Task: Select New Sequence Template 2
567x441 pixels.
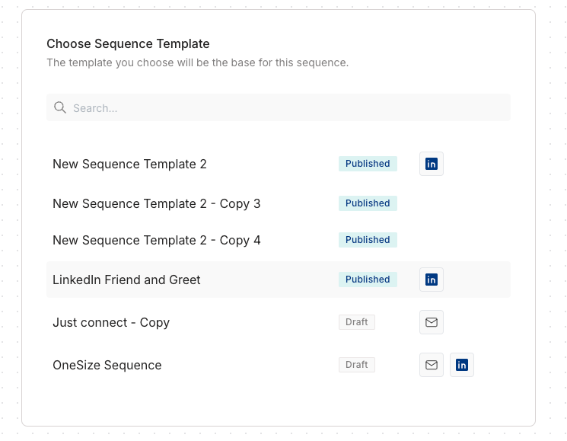Action: point(129,164)
